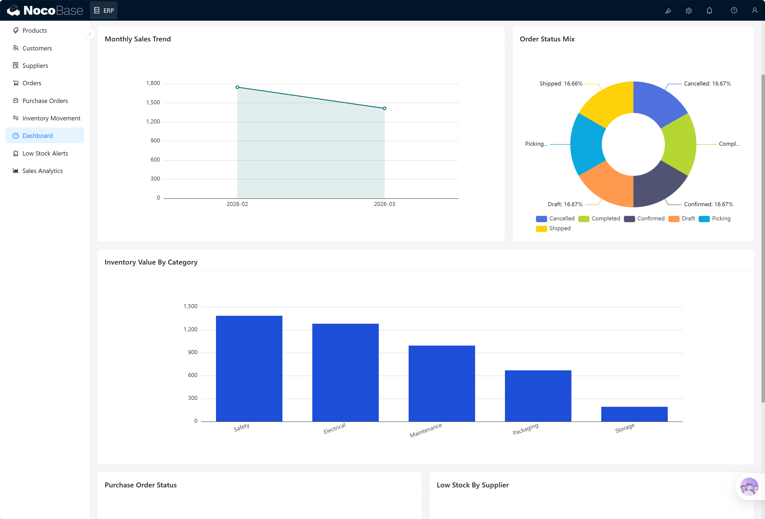Open the notifications bell in the top bar

pyautogui.click(x=709, y=10)
